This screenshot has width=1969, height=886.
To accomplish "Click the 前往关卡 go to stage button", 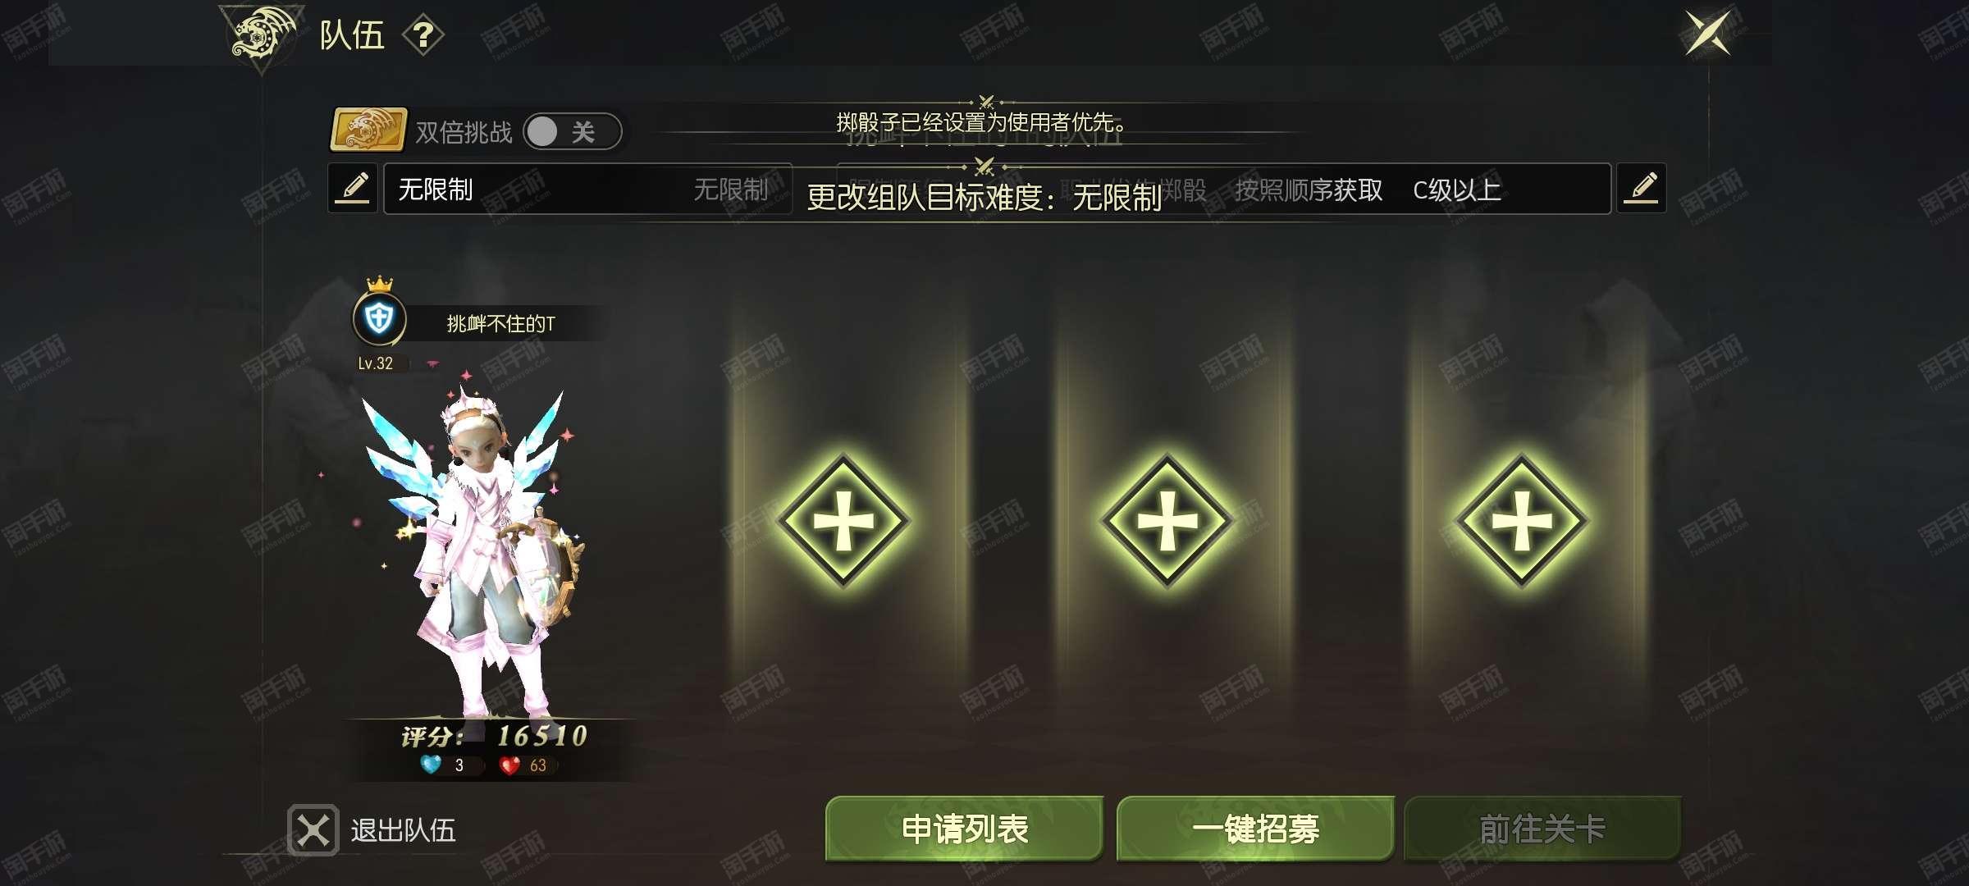I will click(x=1542, y=829).
